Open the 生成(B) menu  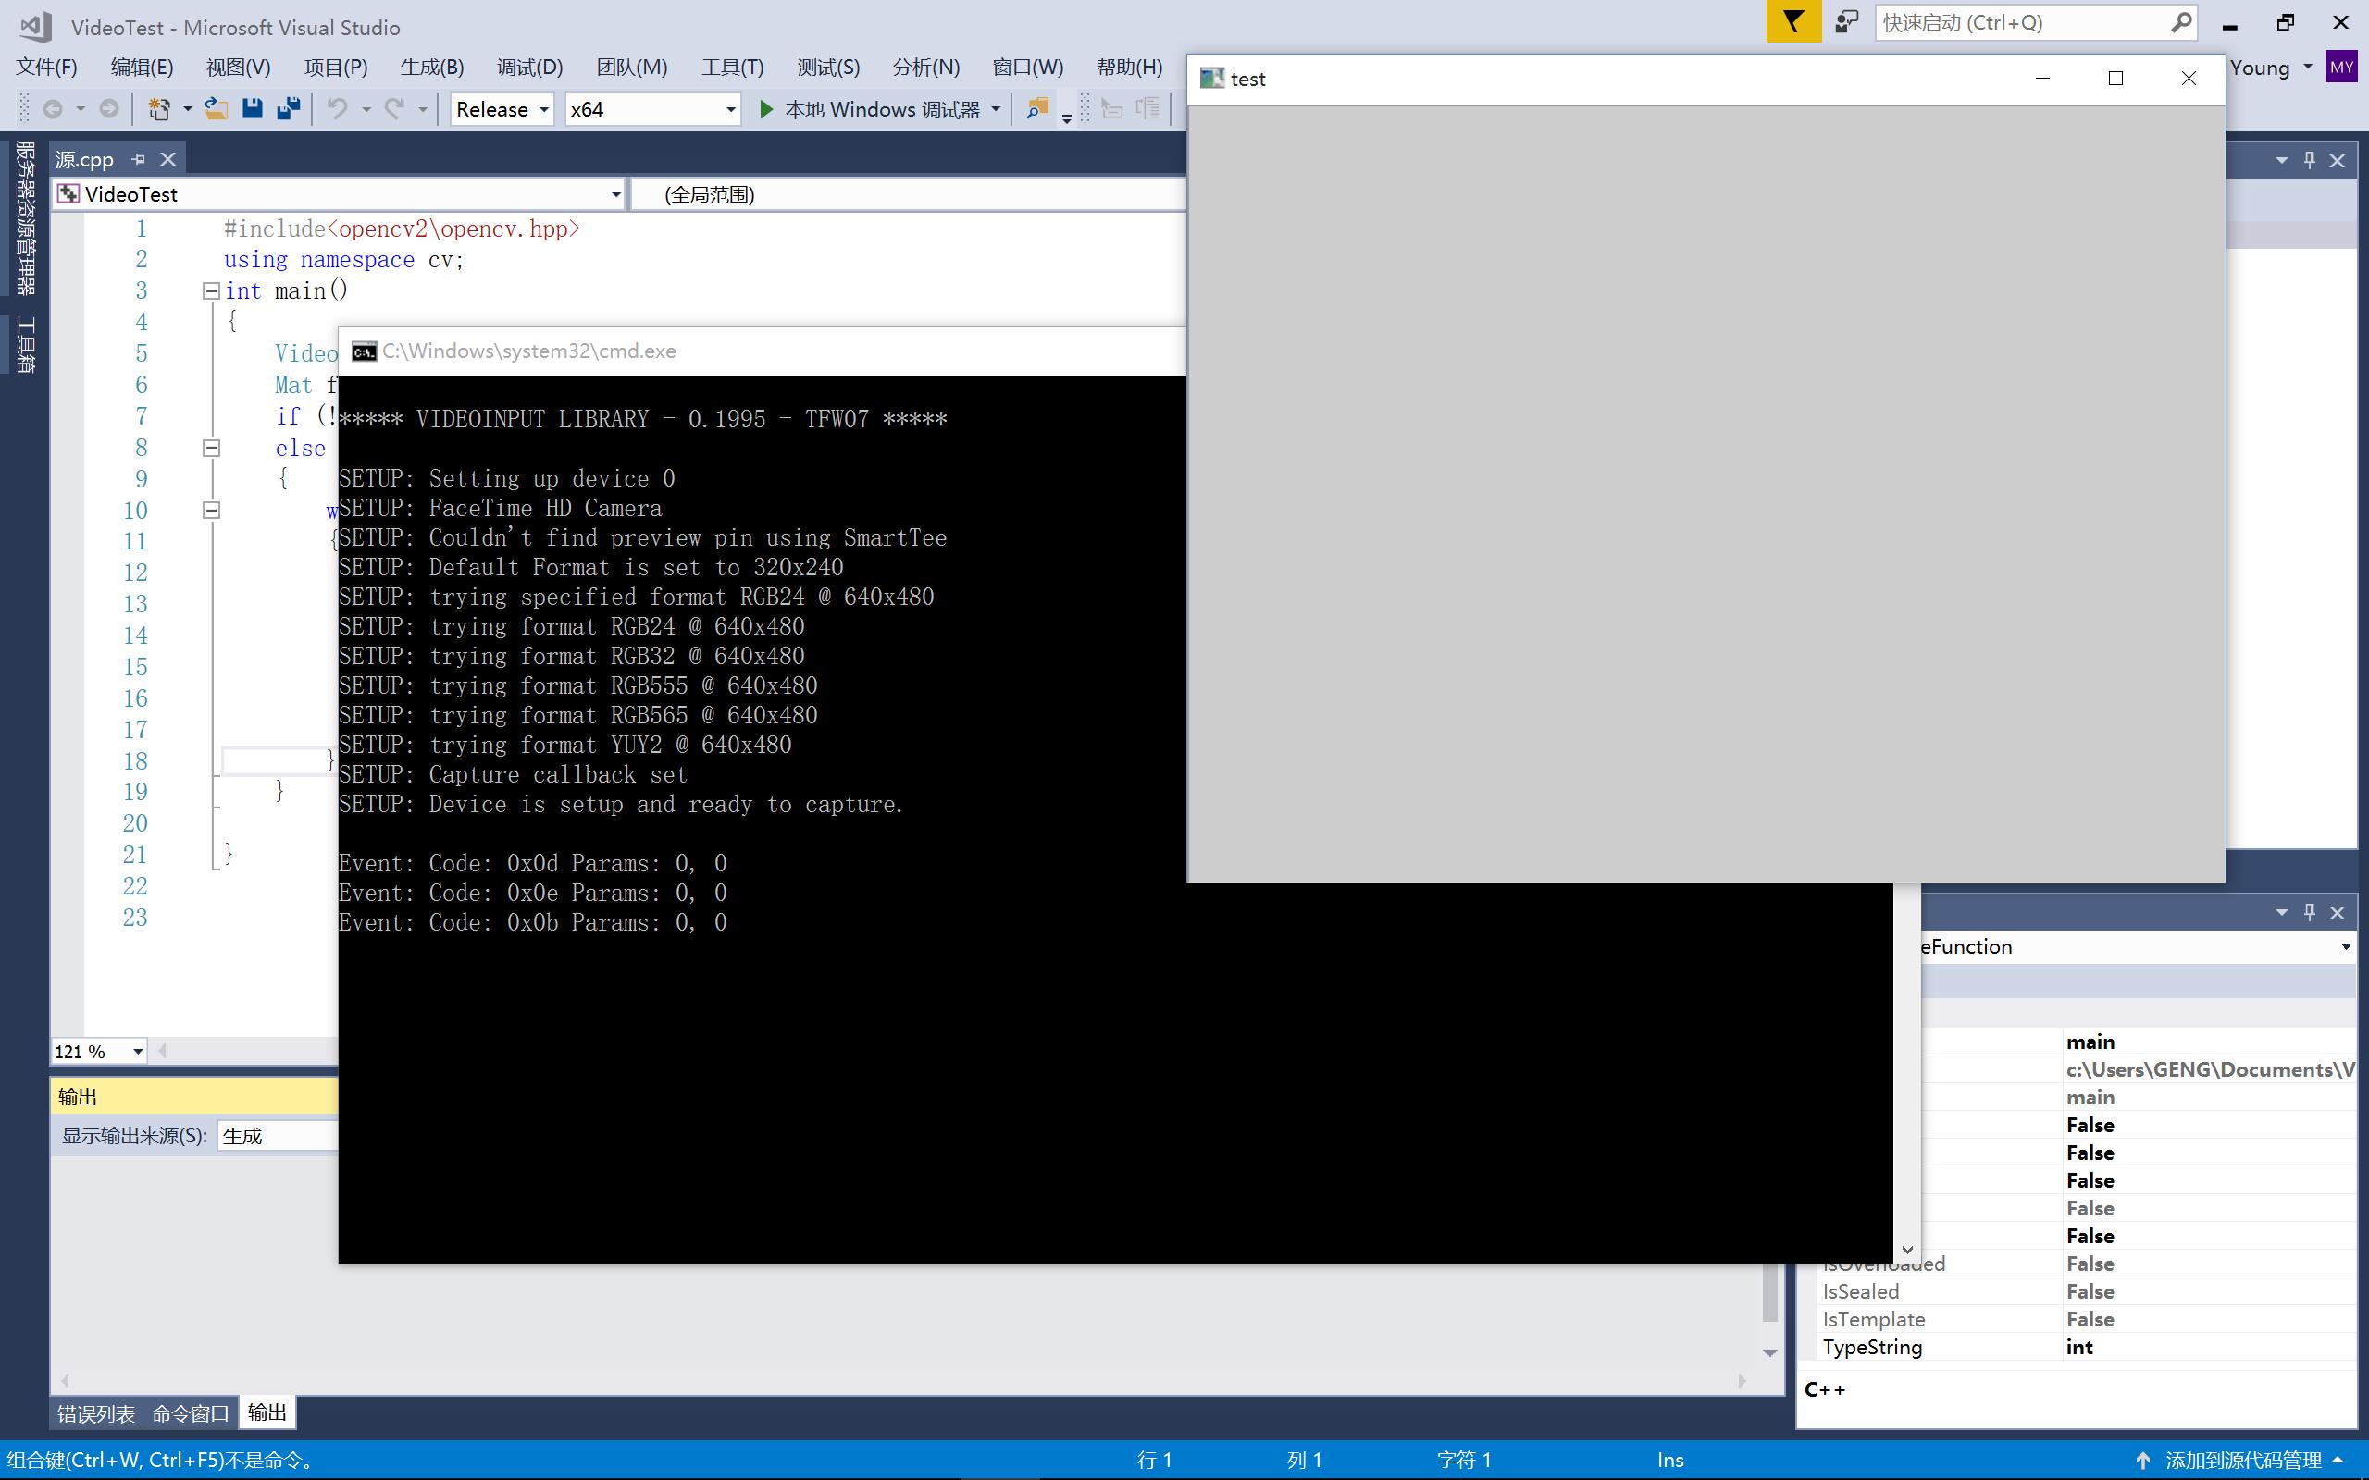[x=432, y=67]
